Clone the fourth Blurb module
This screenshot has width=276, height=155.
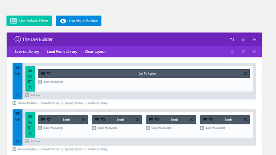211,120
